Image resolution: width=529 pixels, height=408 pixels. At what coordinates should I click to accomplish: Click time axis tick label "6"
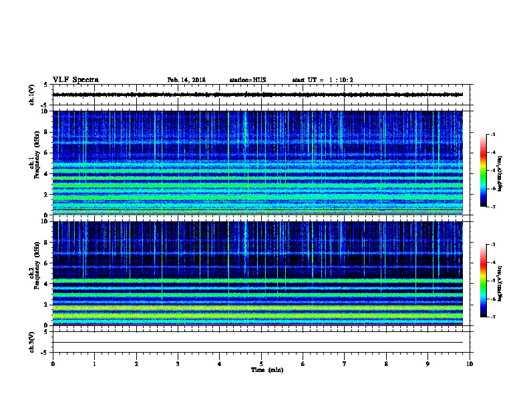click(303, 364)
